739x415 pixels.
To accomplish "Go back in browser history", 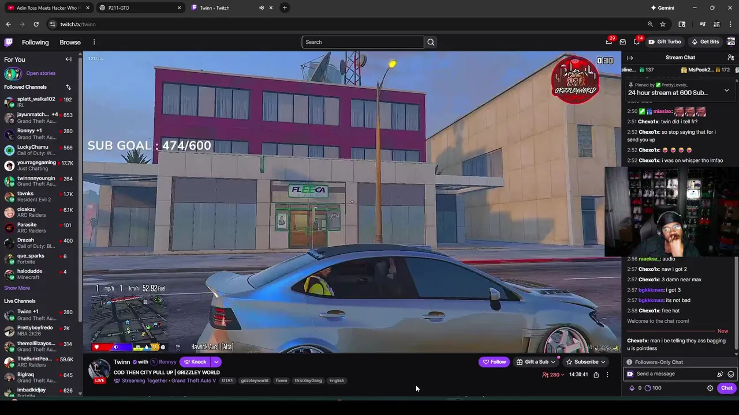I will click(8, 24).
